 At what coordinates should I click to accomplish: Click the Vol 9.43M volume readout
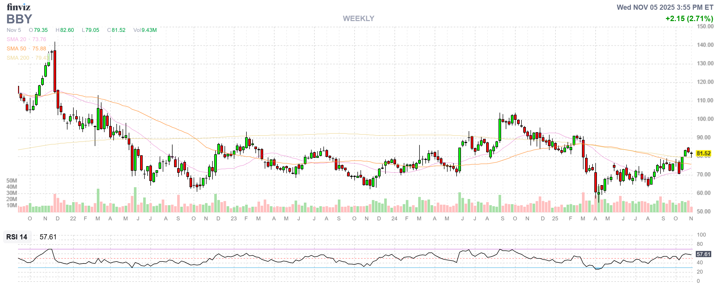(145, 30)
